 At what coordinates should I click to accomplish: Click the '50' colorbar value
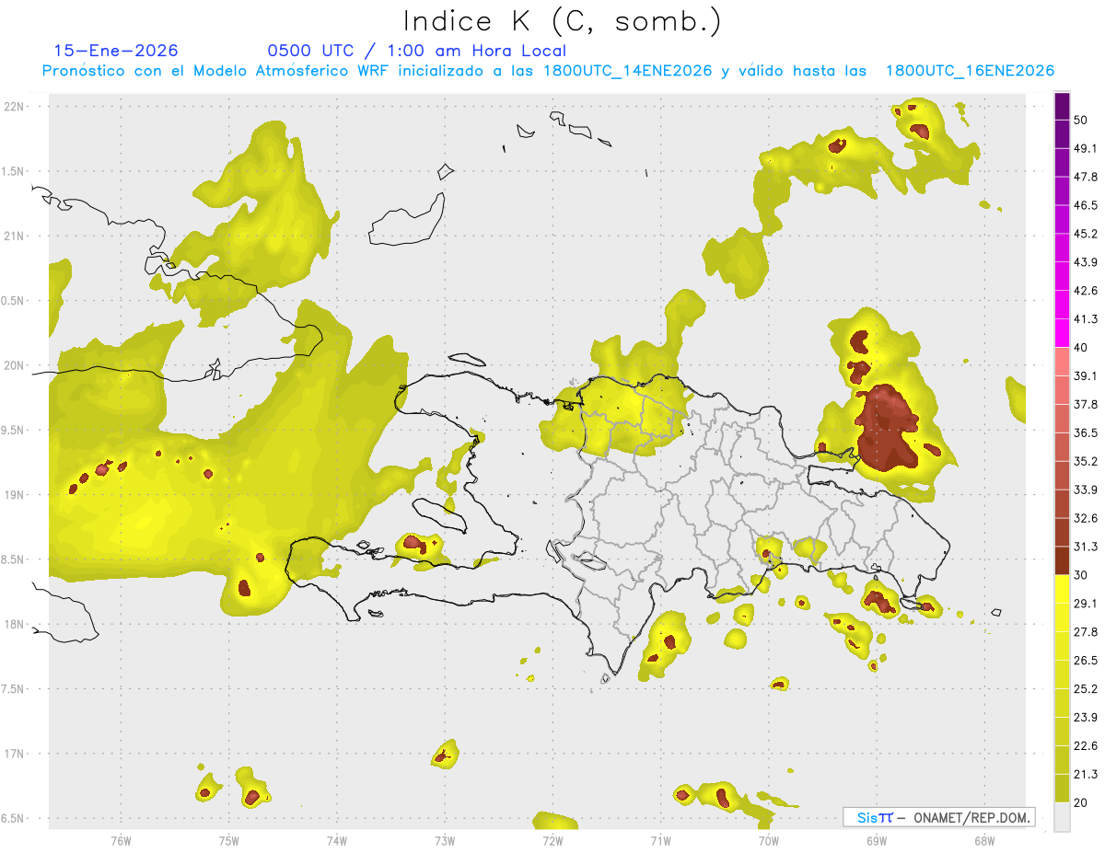coord(1081,120)
